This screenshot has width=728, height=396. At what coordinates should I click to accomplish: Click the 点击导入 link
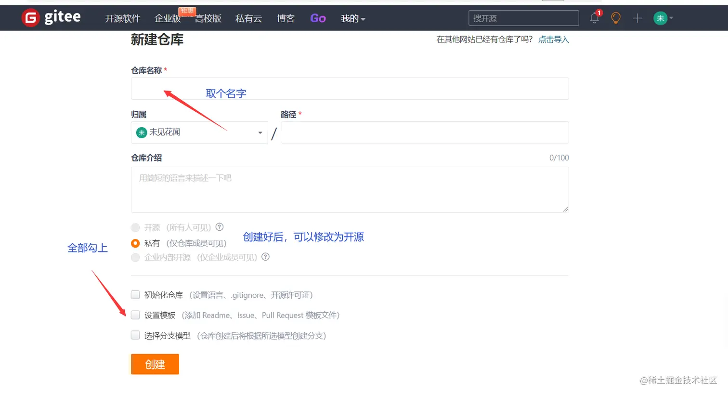click(554, 40)
